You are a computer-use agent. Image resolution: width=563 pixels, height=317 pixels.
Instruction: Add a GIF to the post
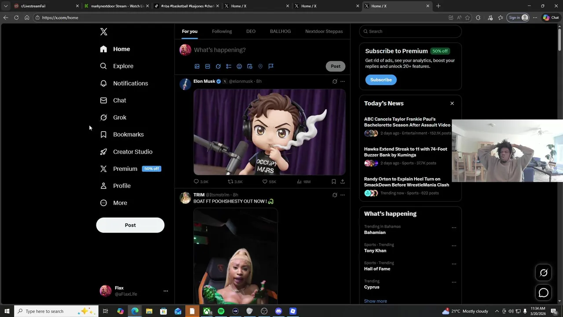tap(208, 66)
